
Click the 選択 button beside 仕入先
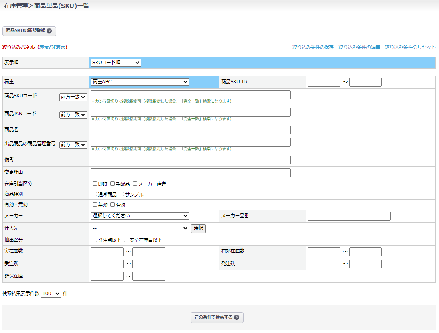point(198,229)
